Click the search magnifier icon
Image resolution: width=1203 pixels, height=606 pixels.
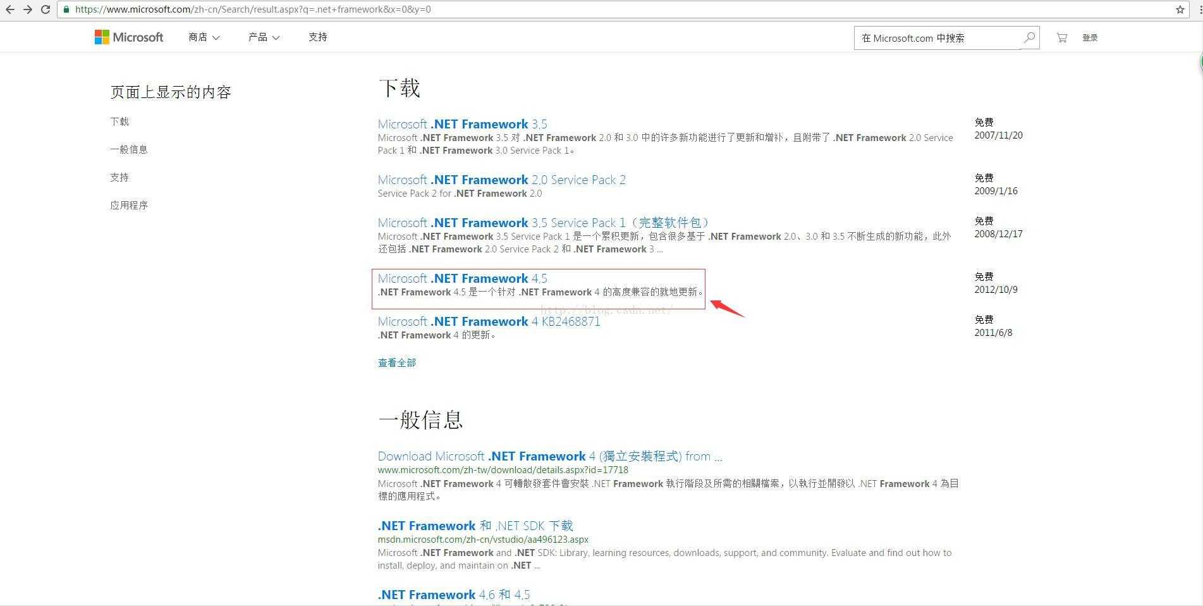coord(1029,37)
